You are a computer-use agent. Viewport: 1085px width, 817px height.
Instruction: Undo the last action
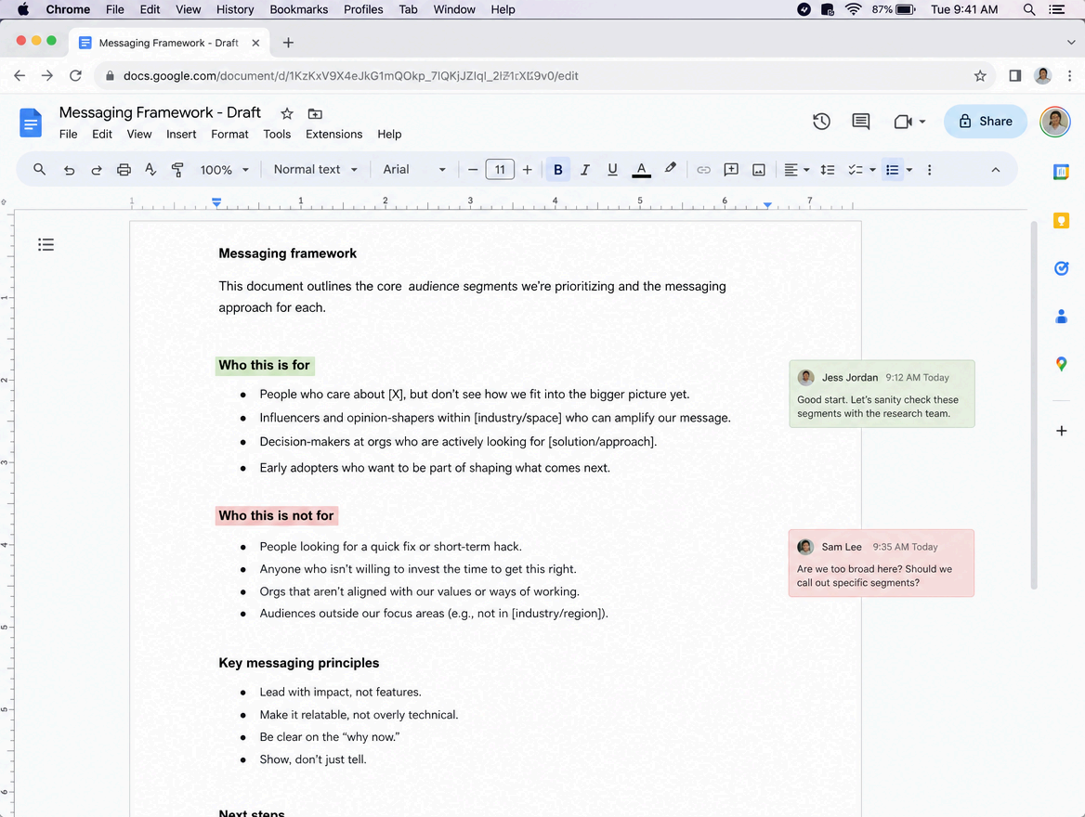(x=69, y=170)
